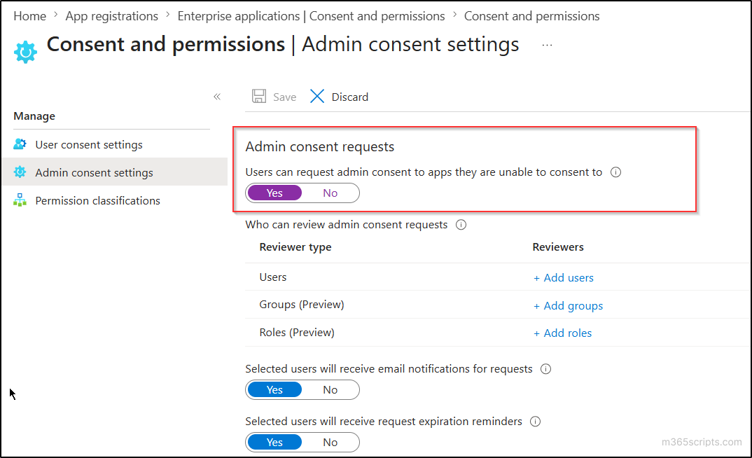The image size is (752, 458).
Task: Click last Consent and permissions breadcrumb
Action: point(532,16)
